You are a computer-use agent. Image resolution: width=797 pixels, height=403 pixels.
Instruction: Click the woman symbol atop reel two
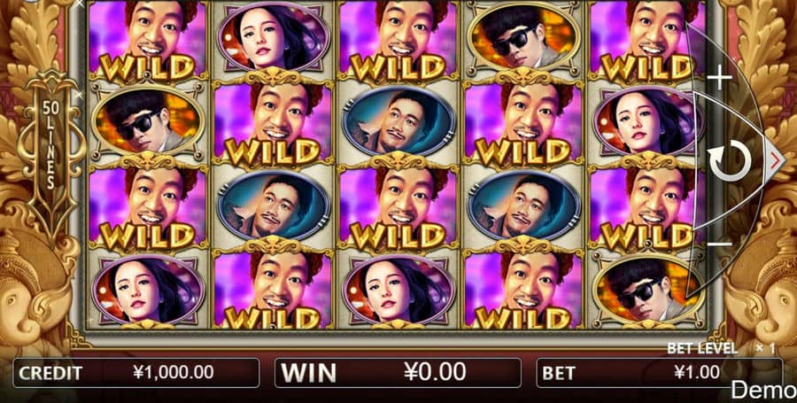tap(274, 37)
